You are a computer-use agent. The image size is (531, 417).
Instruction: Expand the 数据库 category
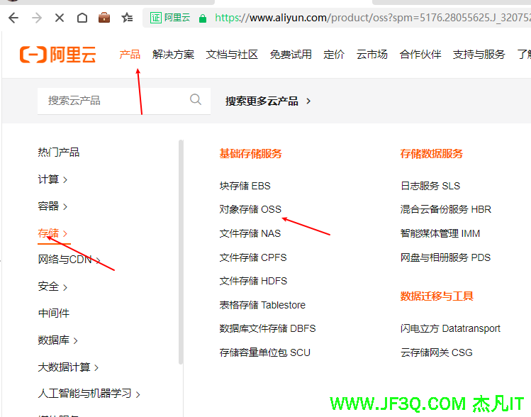pyautogui.click(x=57, y=340)
